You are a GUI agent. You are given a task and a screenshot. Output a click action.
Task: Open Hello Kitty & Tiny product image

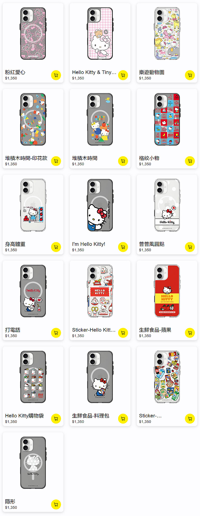(100, 34)
